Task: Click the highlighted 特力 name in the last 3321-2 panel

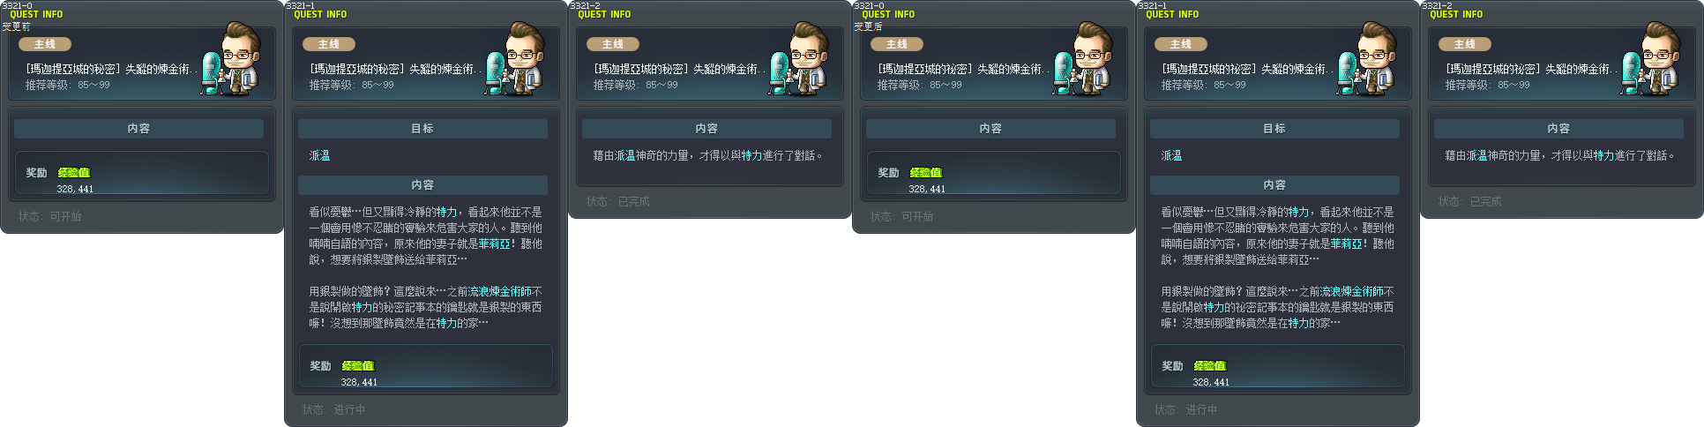Action: pos(1603,155)
